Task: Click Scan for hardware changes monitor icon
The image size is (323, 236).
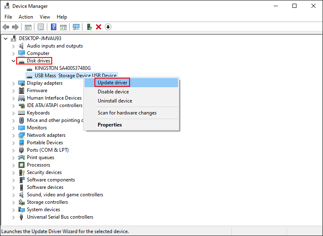Action: (76, 27)
